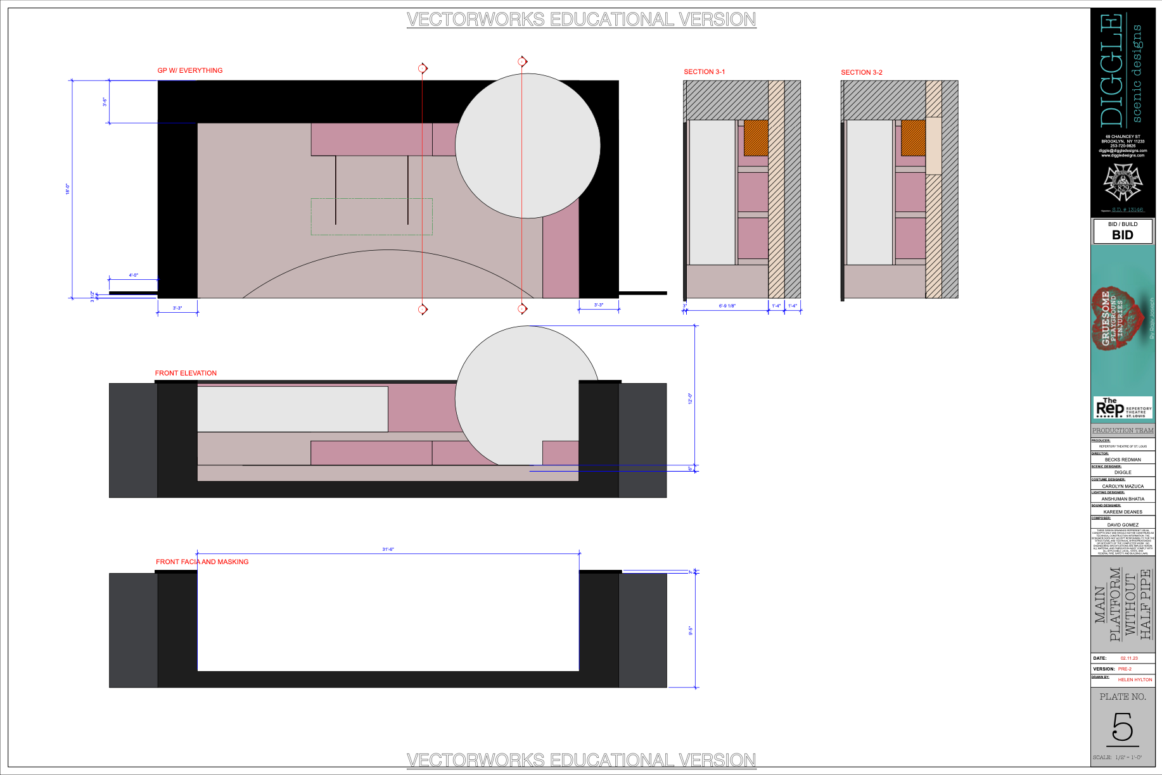Viewport: 1162px width, 775px height.
Task: Click the 9'-5" dimension beside the facia view
Action: (691, 631)
